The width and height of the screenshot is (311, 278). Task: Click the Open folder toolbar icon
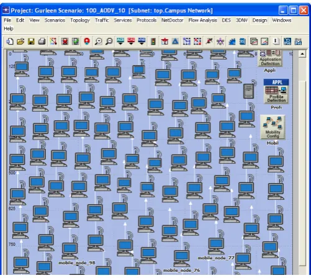(20, 42)
